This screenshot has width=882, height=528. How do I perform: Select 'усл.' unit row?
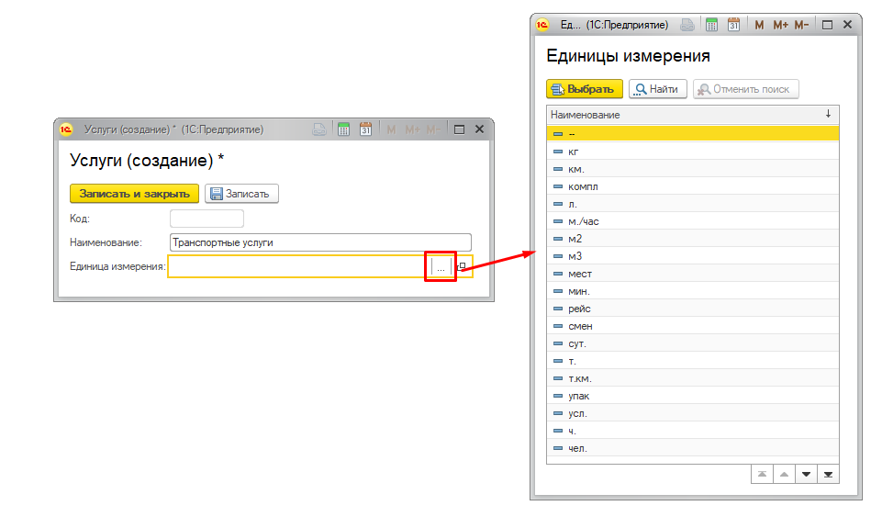692,413
